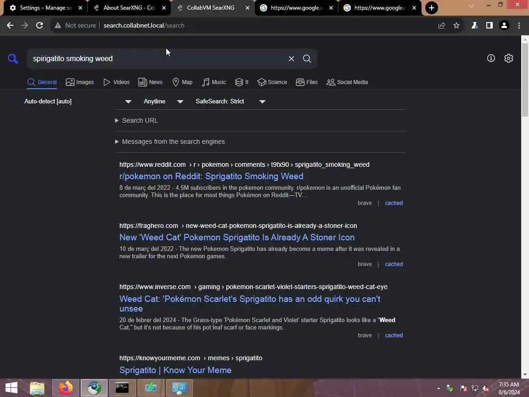Go forward with browser forward arrow

(x=25, y=25)
